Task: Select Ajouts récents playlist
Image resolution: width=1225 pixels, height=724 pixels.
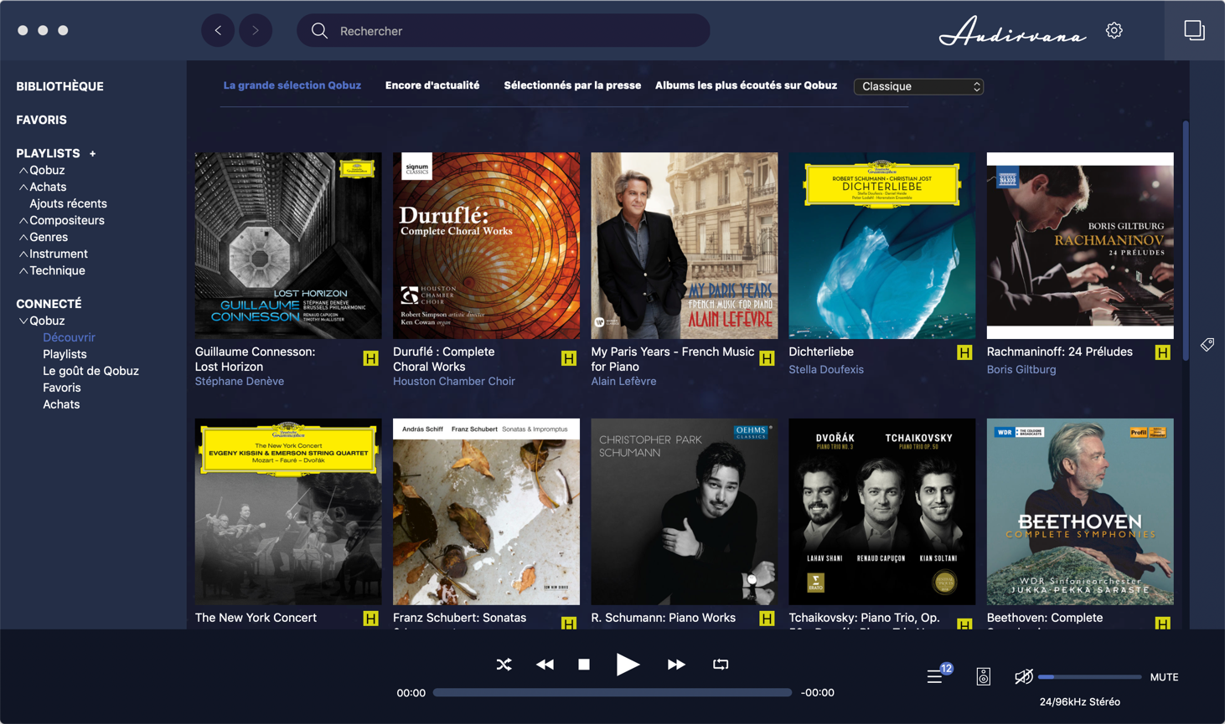Action: [68, 203]
